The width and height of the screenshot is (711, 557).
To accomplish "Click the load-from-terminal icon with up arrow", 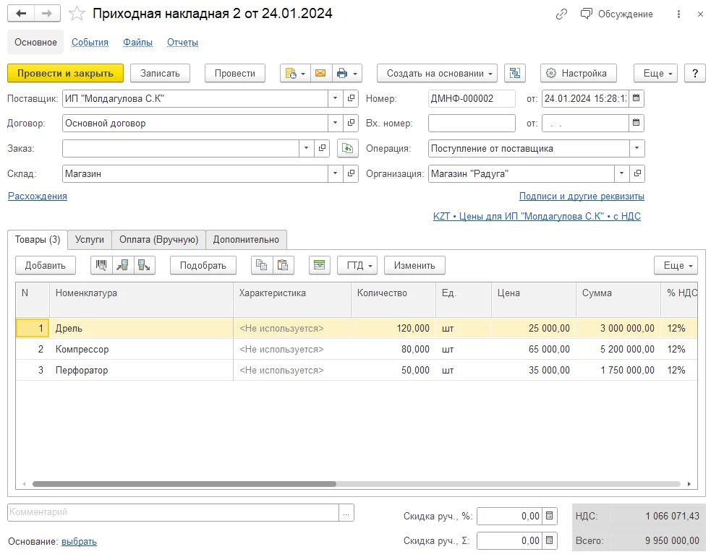I will click(122, 265).
